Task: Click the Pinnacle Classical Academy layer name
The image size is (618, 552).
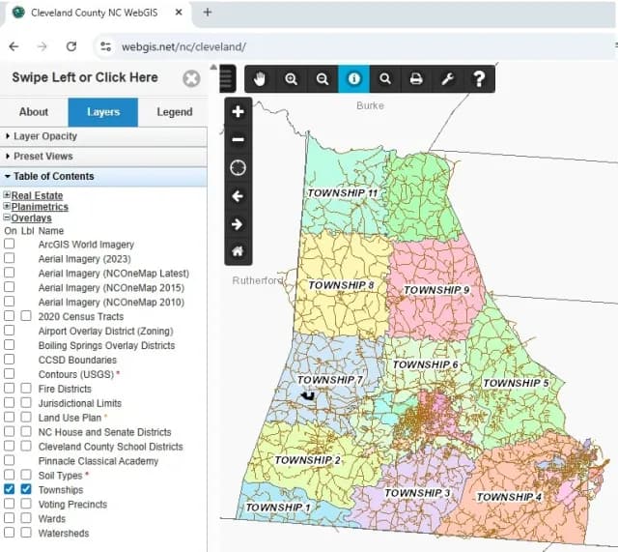Action: [x=98, y=461]
